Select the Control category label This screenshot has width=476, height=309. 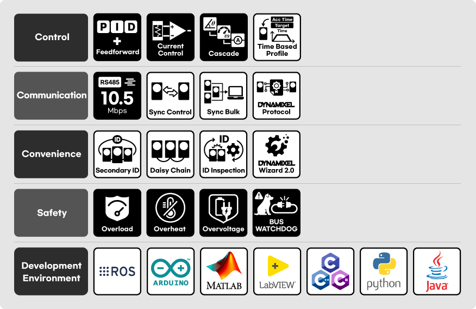tap(51, 37)
